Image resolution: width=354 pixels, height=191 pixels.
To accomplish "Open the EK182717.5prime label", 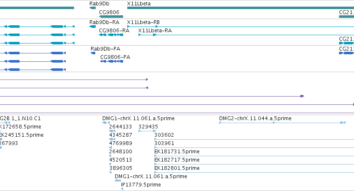I will click(x=177, y=160).
